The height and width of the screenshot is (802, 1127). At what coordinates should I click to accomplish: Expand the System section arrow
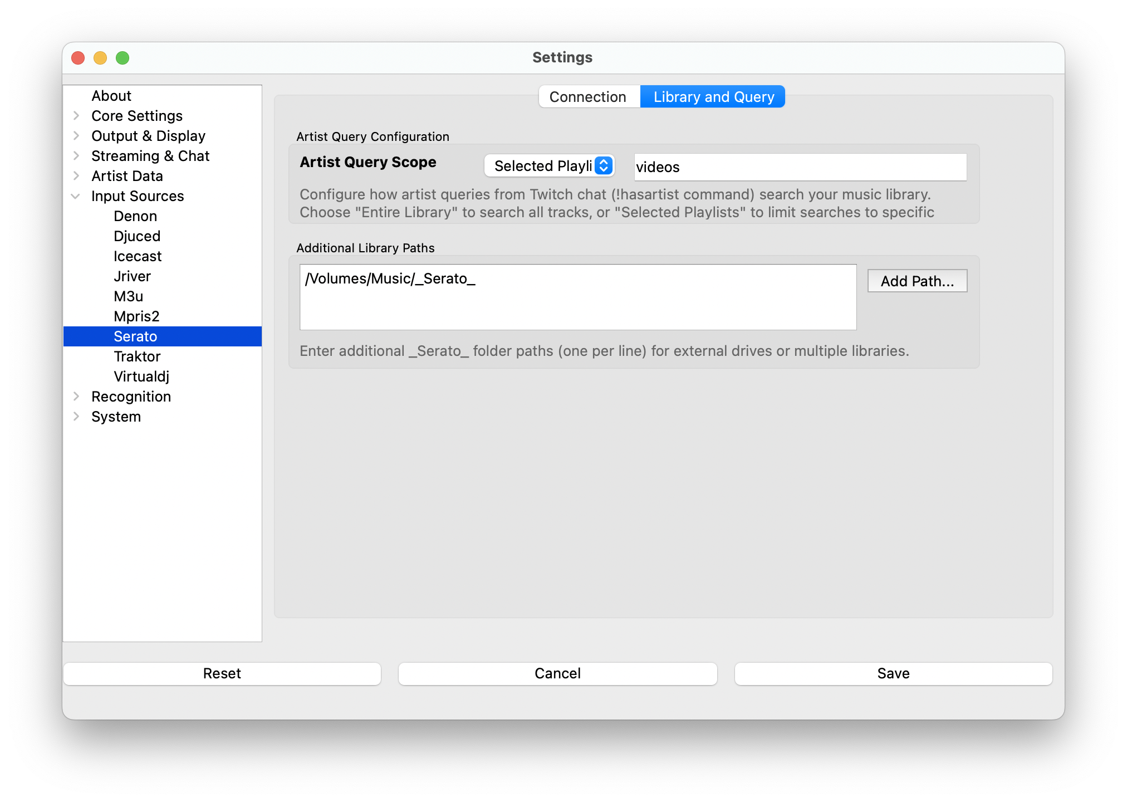click(x=76, y=417)
